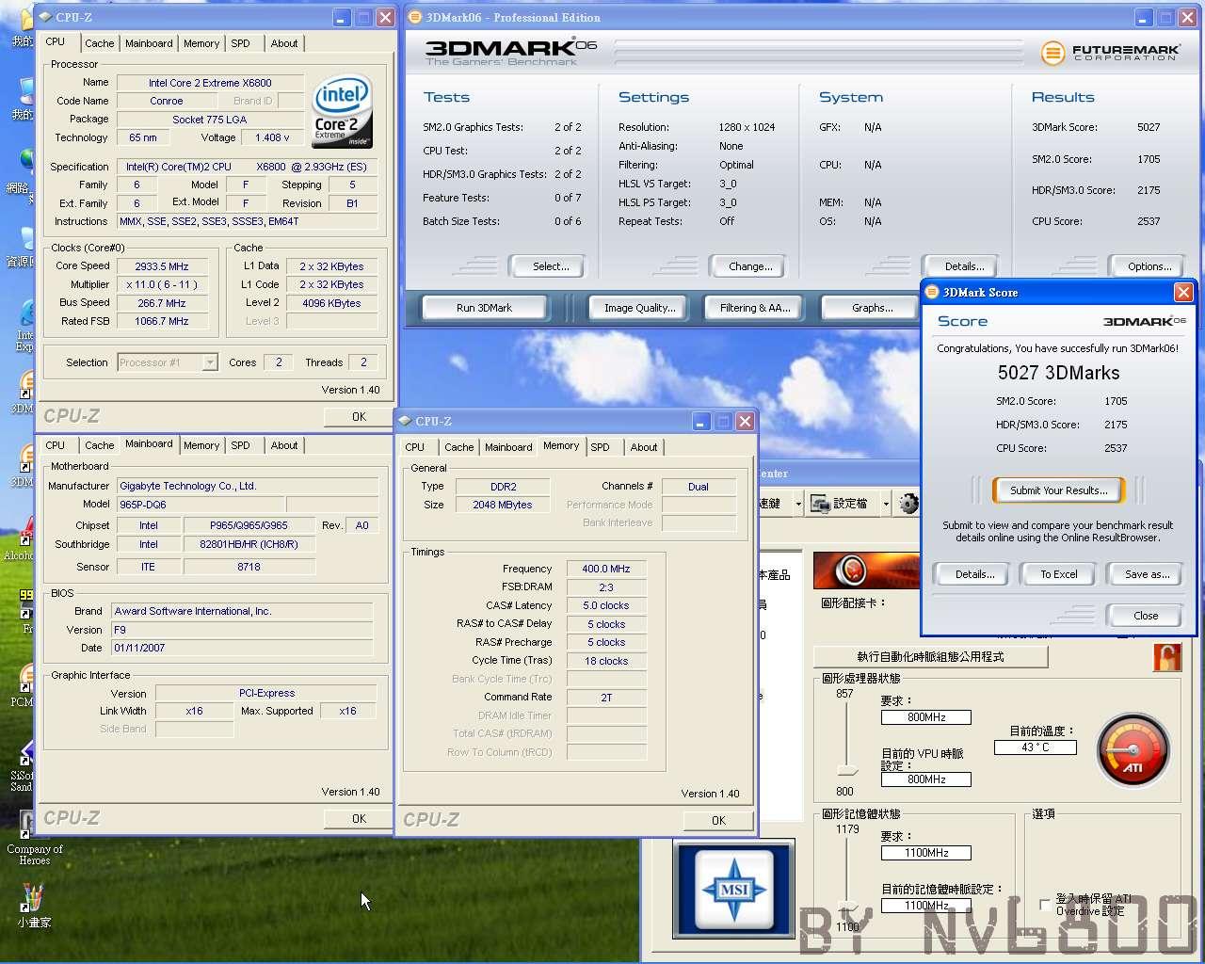Expand the 設定檔 profiles dropdown arrow
This screenshot has width=1205, height=964.
[x=886, y=504]
